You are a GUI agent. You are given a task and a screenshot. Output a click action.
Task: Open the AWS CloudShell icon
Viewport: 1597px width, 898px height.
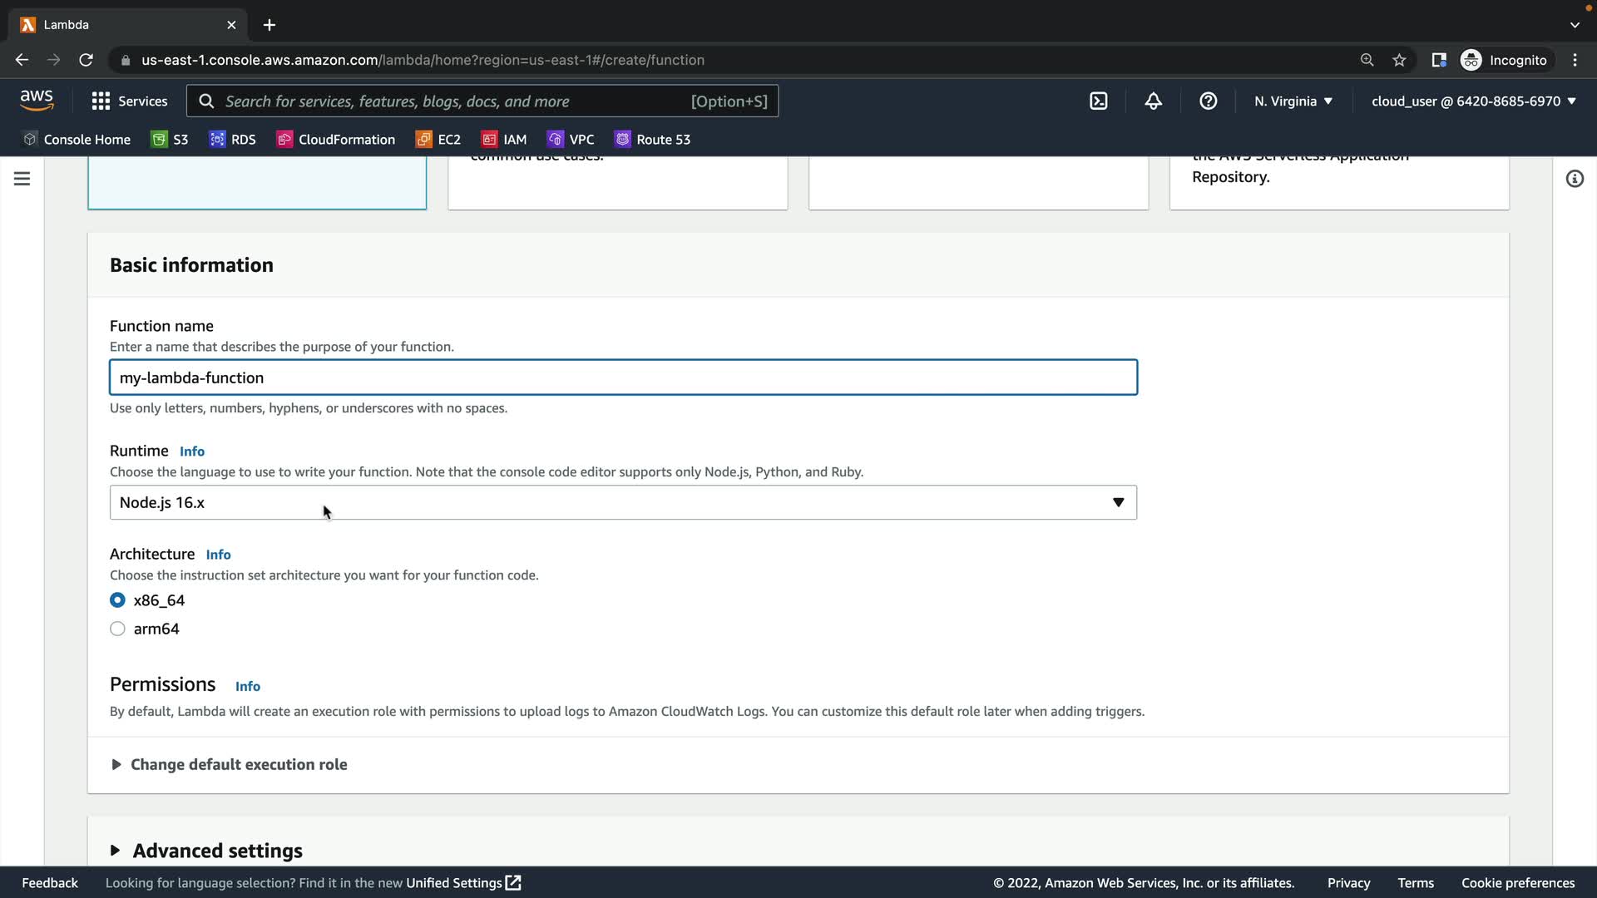coord(1098,101)
